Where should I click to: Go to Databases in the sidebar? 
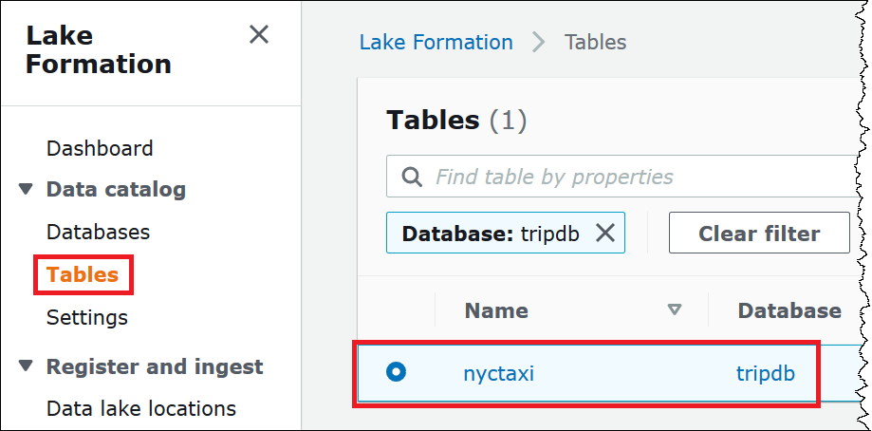(x=98, y=232)
